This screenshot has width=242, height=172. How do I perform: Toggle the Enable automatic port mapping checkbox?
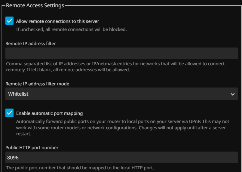[10, 113]
